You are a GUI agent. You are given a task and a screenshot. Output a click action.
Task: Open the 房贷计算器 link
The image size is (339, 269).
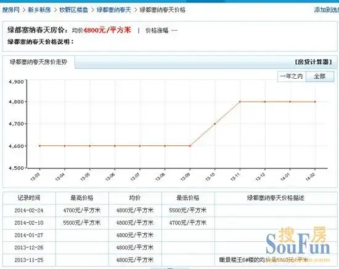[313, 62]
